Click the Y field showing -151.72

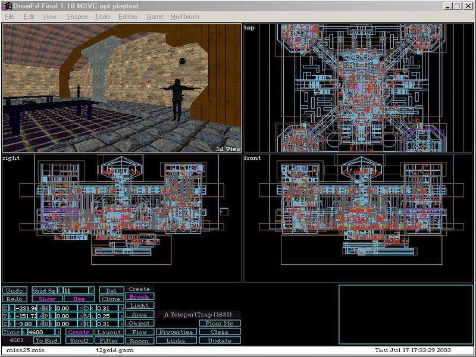(x=26, y=316)
